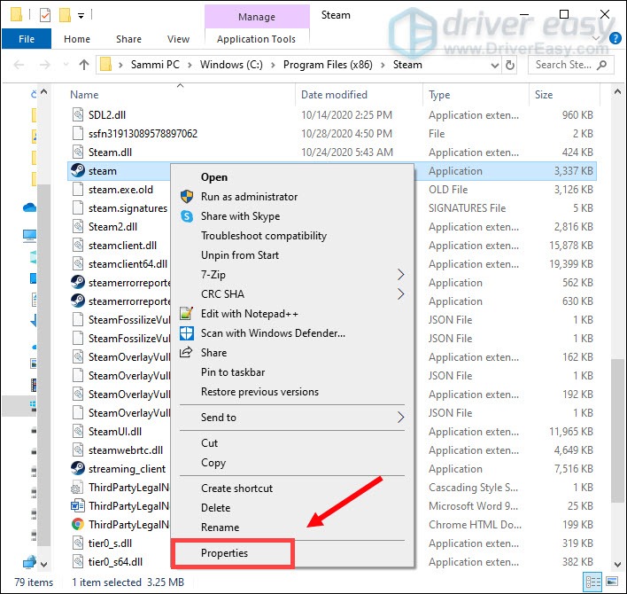
Task: Click the search magnifier icon
Action: [x=602, y=65]
